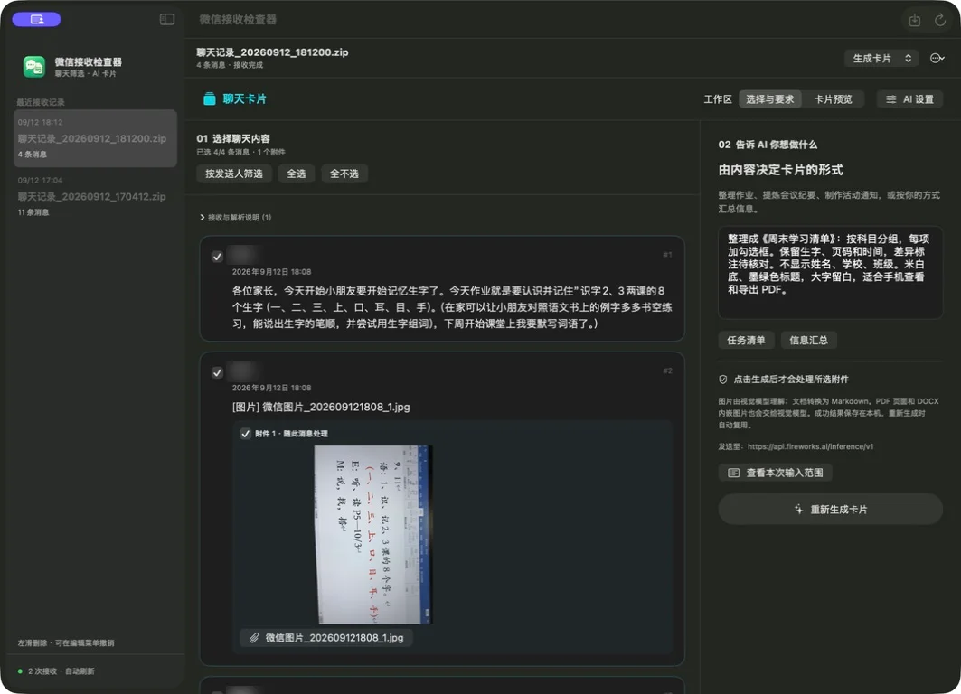Click the green status dot at bottom
Image resolution: width=961 pixels, height=694 pixels.
click(20, 671)
